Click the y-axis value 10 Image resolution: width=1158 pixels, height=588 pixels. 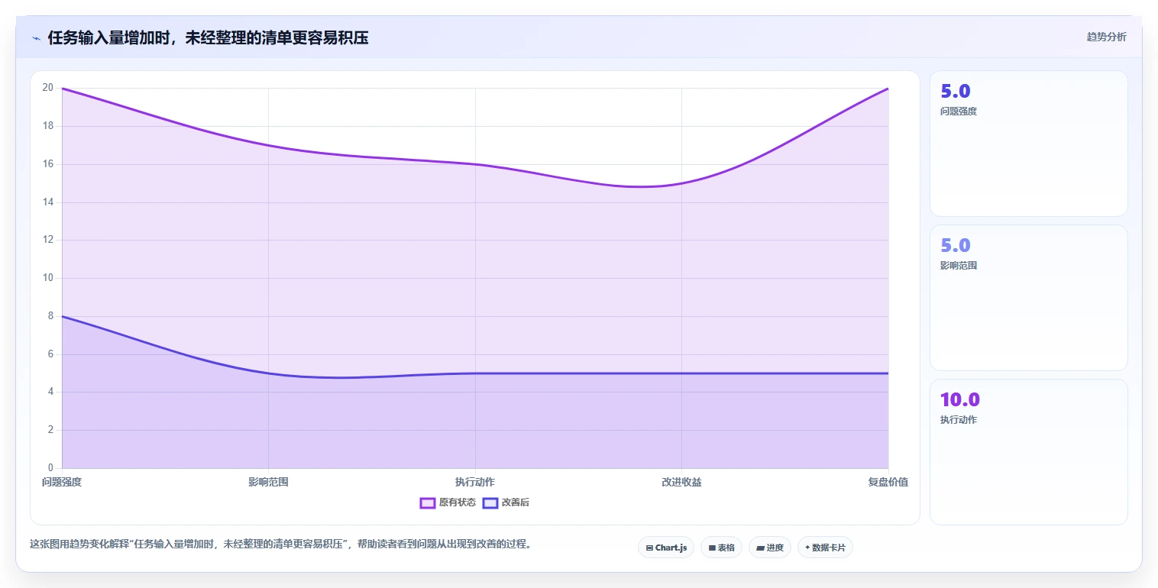coord(47,278)
